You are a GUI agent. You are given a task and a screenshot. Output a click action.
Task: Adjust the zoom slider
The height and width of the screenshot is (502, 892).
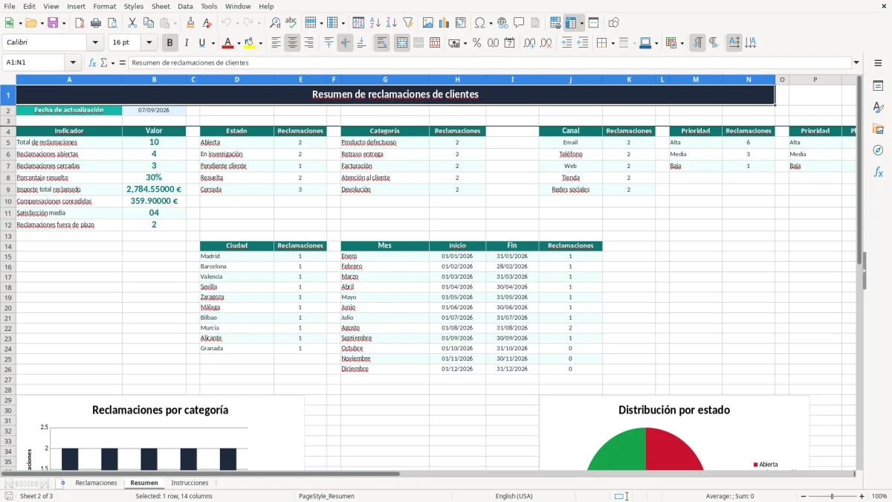click(x=833, y=496)
